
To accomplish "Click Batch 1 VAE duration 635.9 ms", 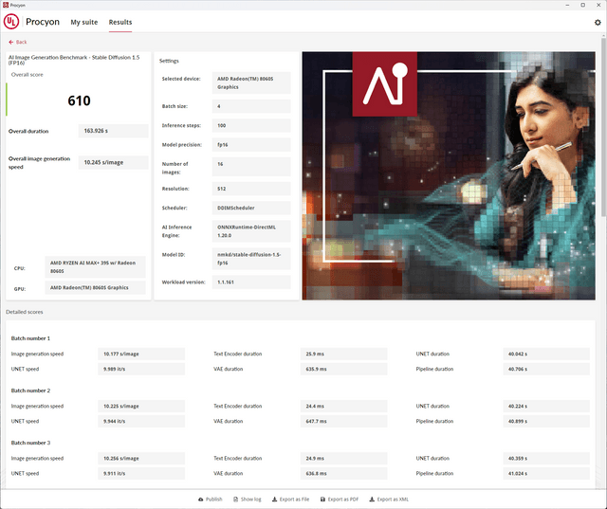I will (343, 369).
